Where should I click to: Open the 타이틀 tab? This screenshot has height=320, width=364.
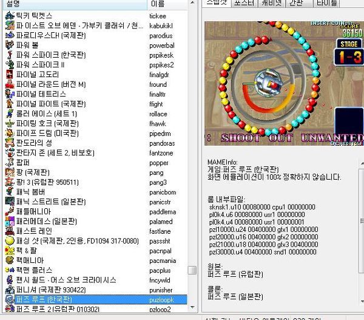(326, 3)
